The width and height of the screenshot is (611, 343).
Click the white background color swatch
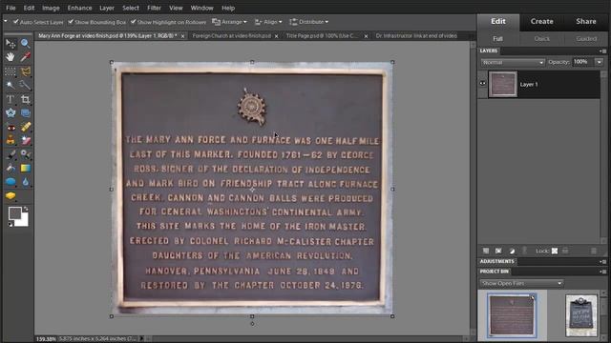[24, 222]
